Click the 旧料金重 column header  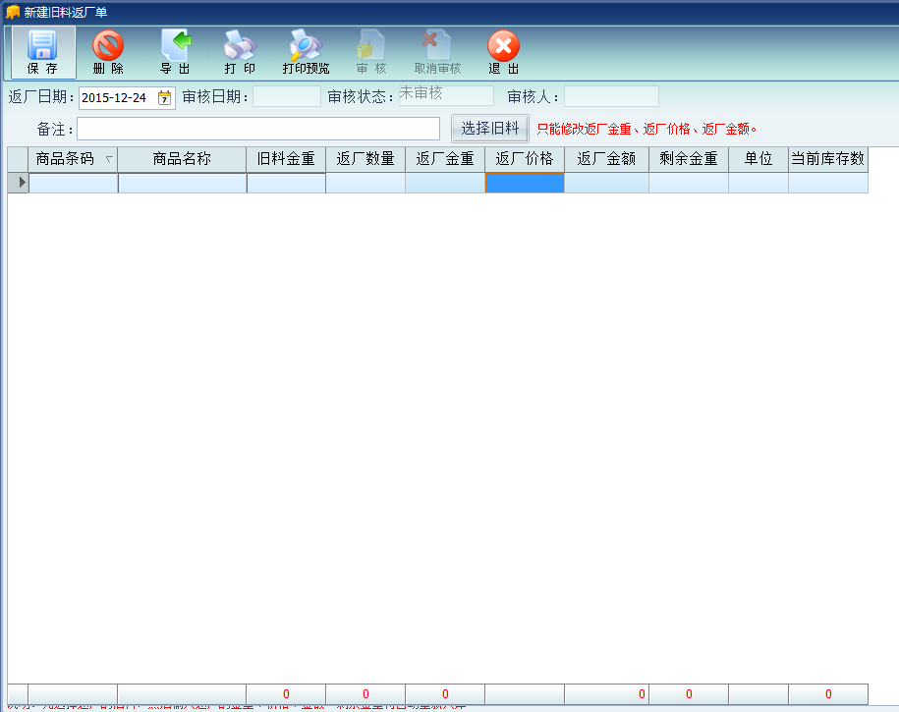click(286, 159)
